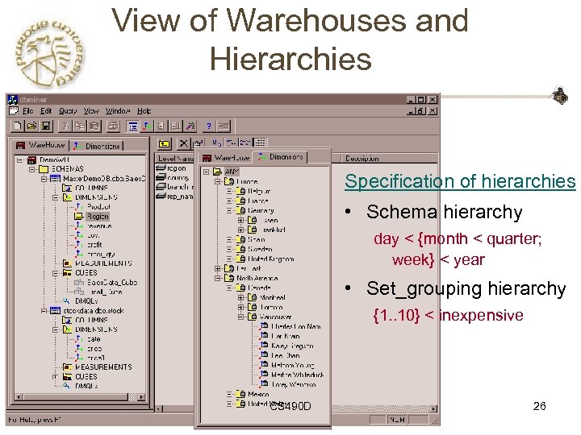
Task: Collapse the first DIMENSIONS node under MasterDemoDB
Action: click(55, 197)
